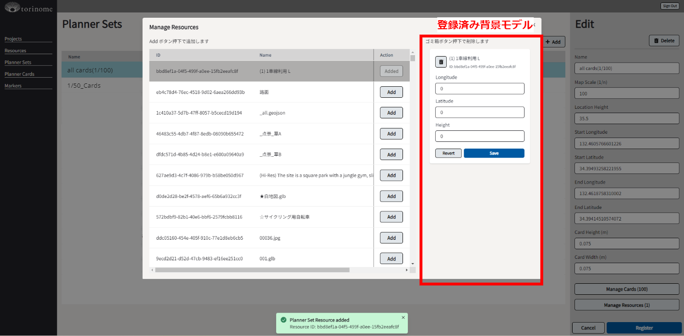Dismiss the Planner Set Resource added notification

click(x=403, y=317)
